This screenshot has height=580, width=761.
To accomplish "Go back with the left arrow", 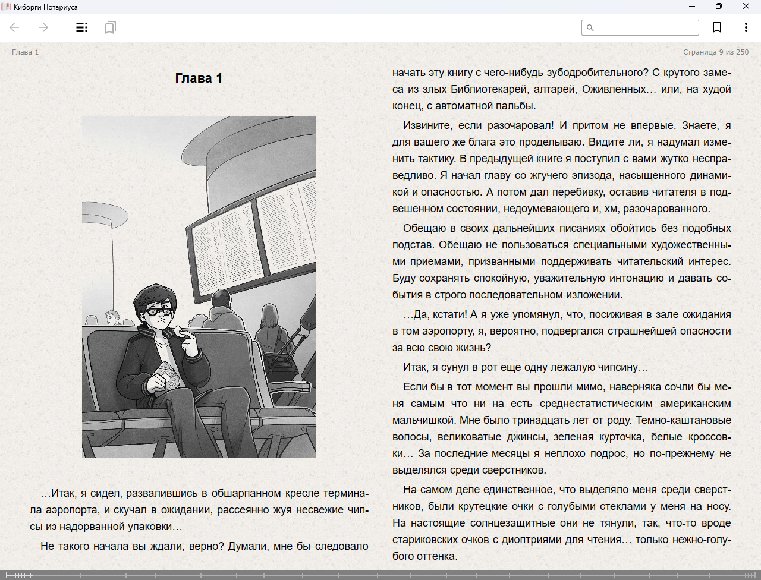I will 15,27.
